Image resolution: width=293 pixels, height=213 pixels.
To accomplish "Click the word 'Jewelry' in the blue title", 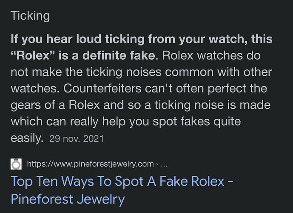I will pos(101,199).
